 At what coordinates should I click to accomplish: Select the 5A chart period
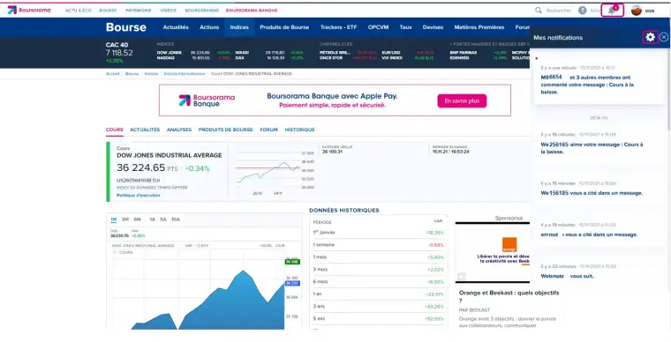pos(163,219)
